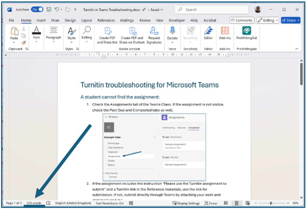The width and height of the screenshot is (306, 209).
Task: Open the Add-ins icon
Action: pos(225,31)
